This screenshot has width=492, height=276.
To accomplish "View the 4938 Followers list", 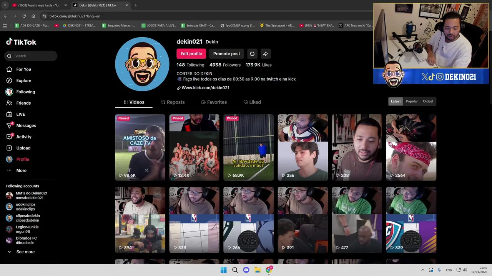I will (225, 65).
